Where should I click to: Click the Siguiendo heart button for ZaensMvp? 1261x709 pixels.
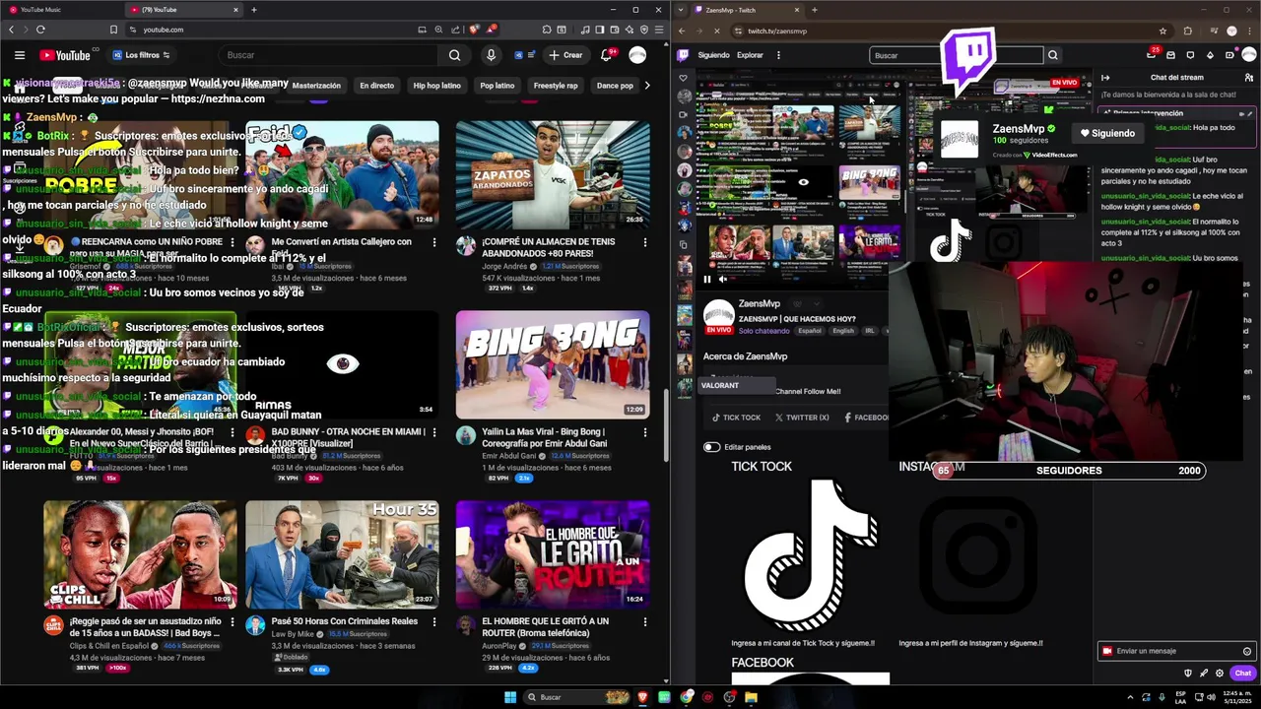point(1107,133)
